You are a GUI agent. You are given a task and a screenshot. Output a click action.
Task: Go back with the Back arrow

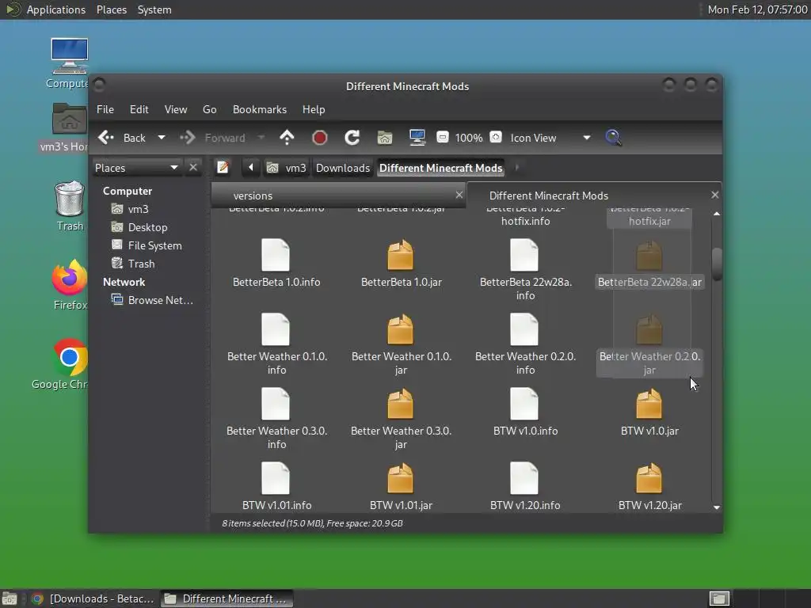tap(106, 138)
